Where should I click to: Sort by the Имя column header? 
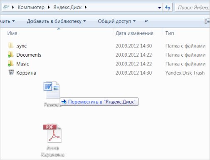[12, 33]
